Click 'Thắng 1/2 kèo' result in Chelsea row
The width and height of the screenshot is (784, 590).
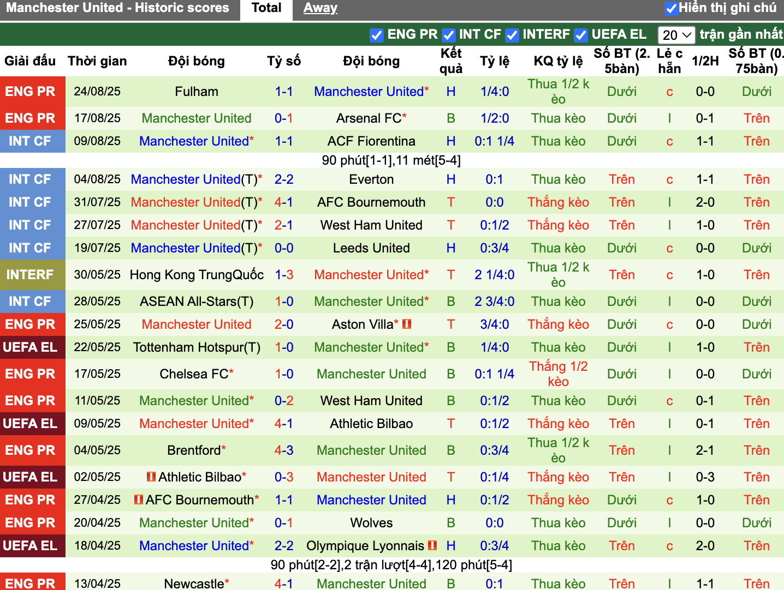pos(558,374)
